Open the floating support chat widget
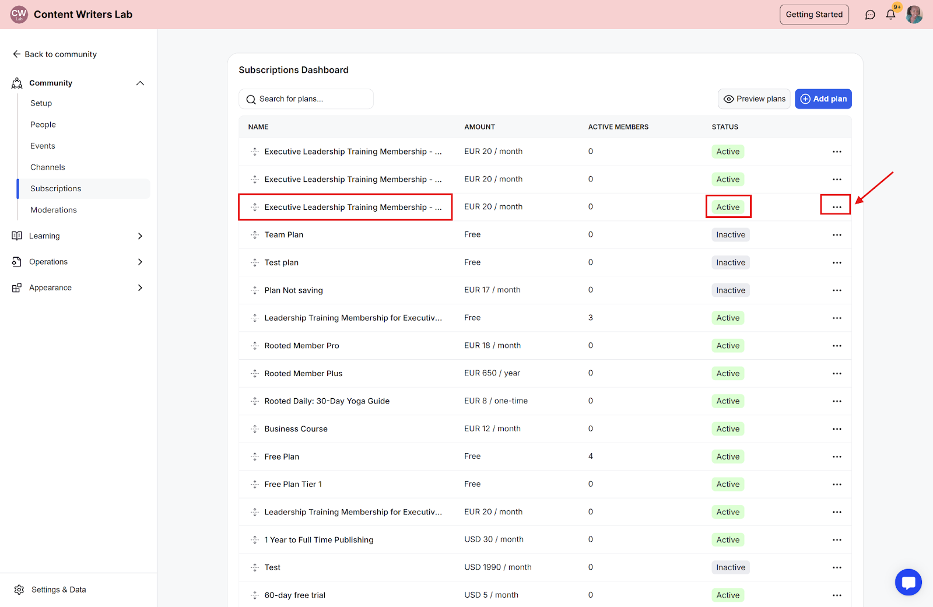Image resolution: width=933 pixels, height=607 pixels. coord(908,582)
